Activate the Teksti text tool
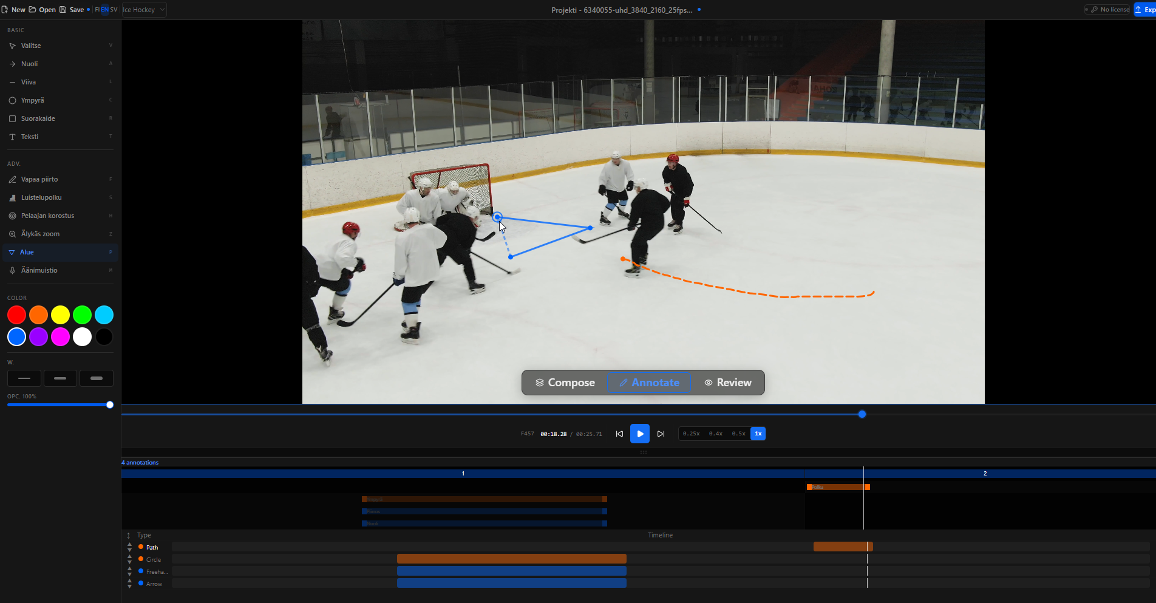 [x=29, y=137]
